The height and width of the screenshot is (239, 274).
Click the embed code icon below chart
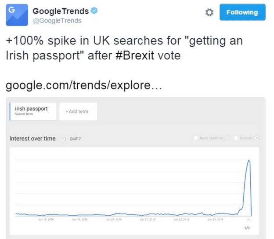[247, 228]
